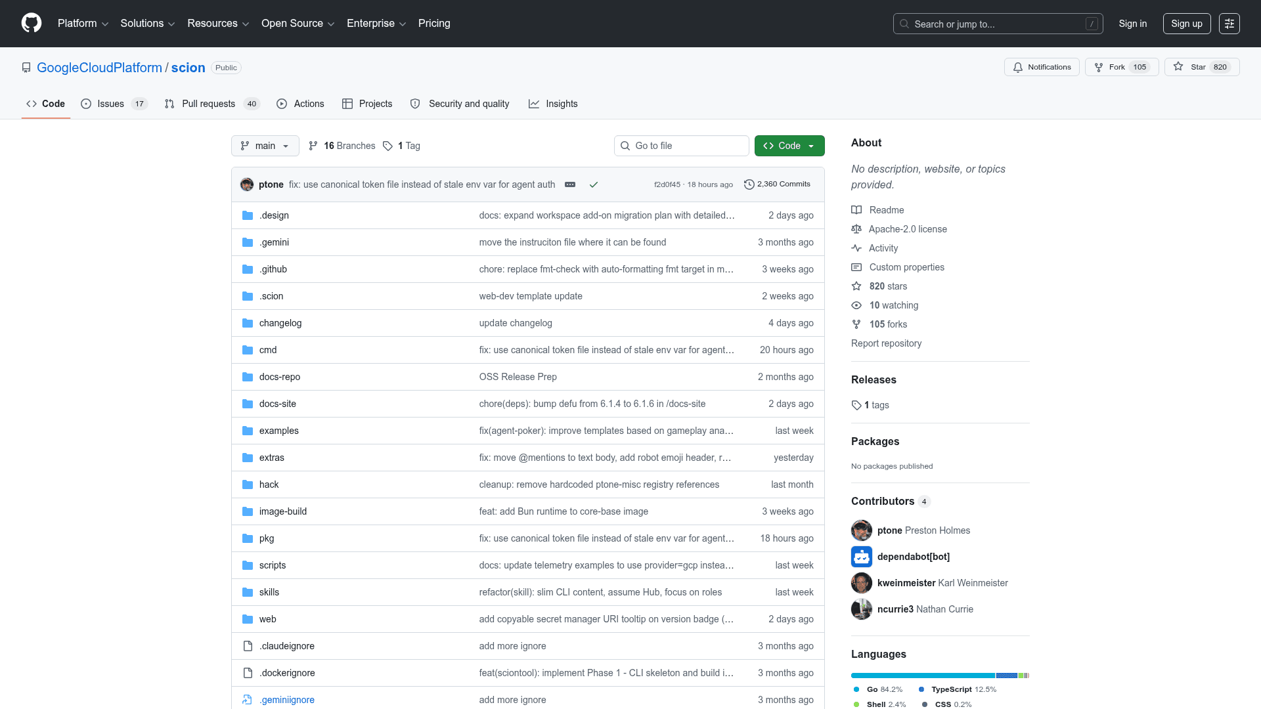Focus the Go to file field
This screenshot has width=1261, height=709.
click(x=681, y=146)
